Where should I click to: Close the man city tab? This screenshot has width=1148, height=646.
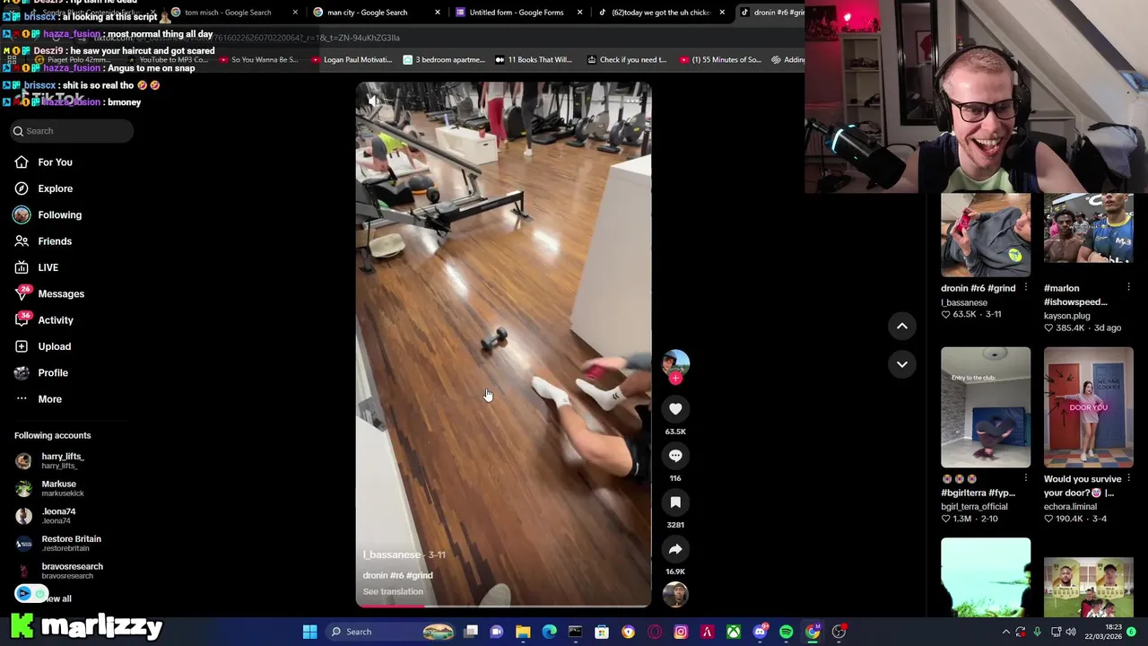click(x=438, y=13)
